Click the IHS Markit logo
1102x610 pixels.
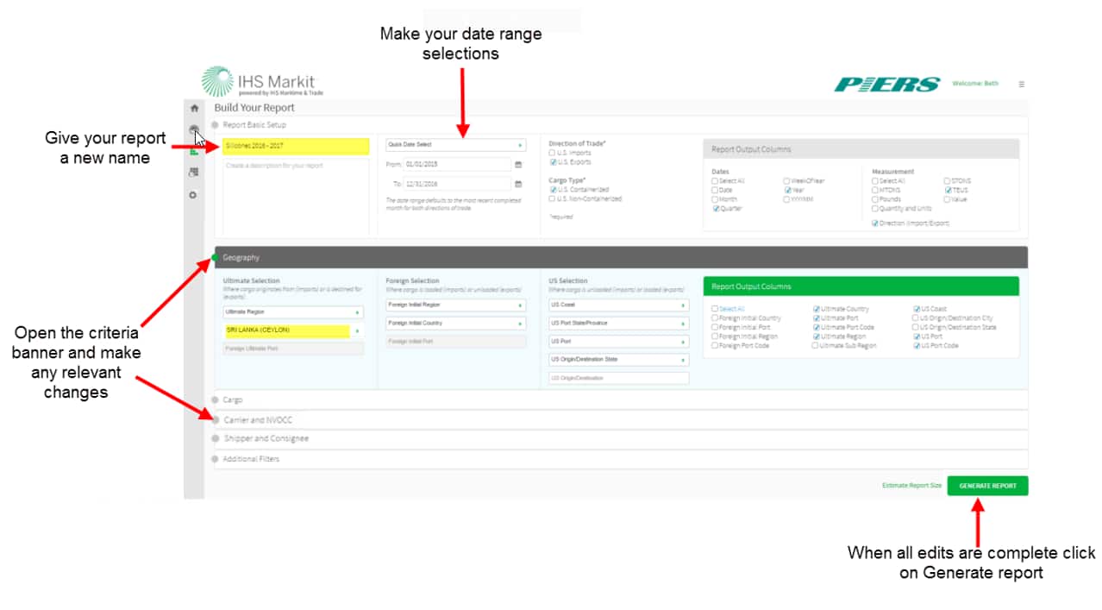pyautogui.click(x=263, y=82)
